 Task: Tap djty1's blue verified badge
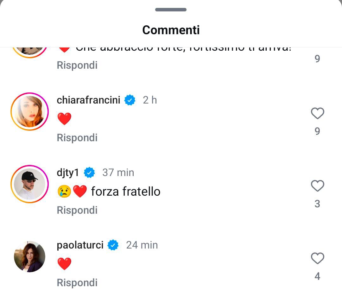point(89,173)
